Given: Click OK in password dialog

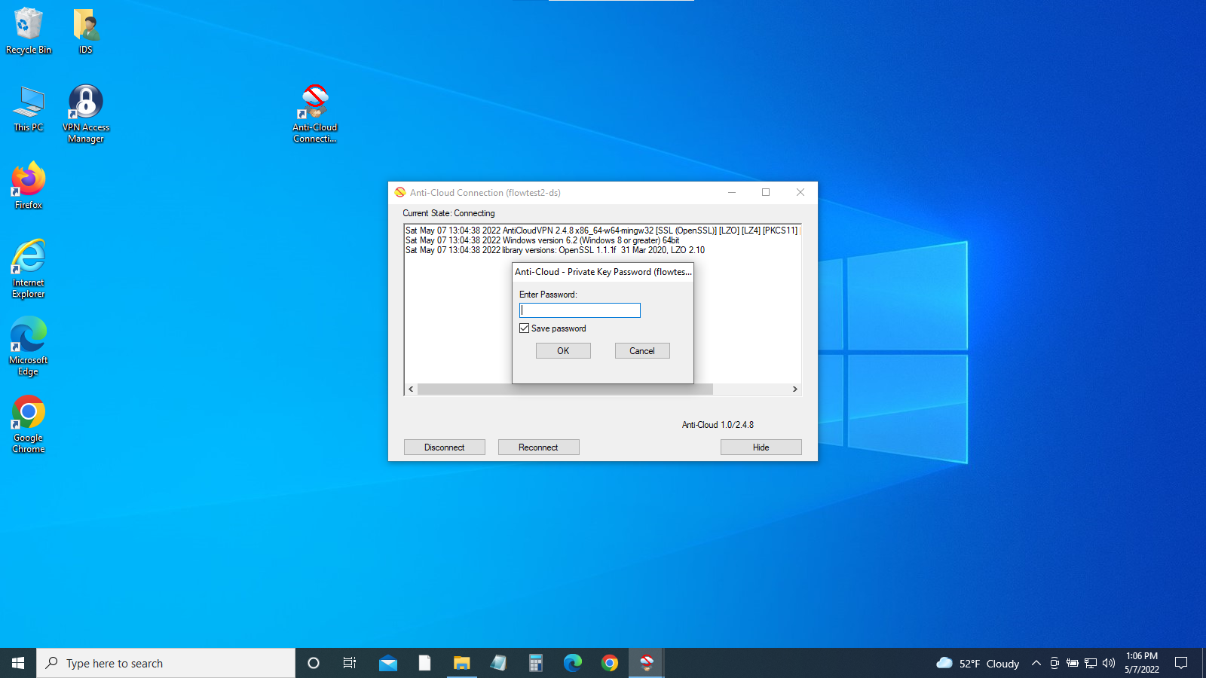Looking at the screenshot, I should (563, 351).
